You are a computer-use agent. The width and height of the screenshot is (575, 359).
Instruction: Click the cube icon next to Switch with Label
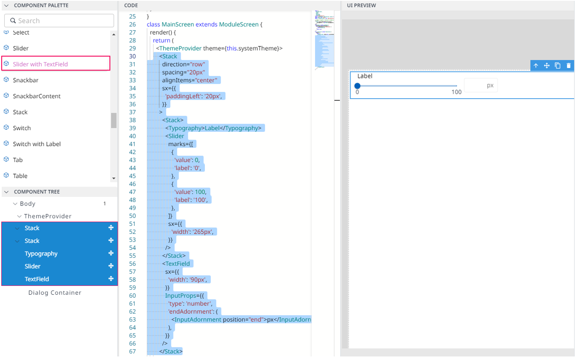coord(6,144)
